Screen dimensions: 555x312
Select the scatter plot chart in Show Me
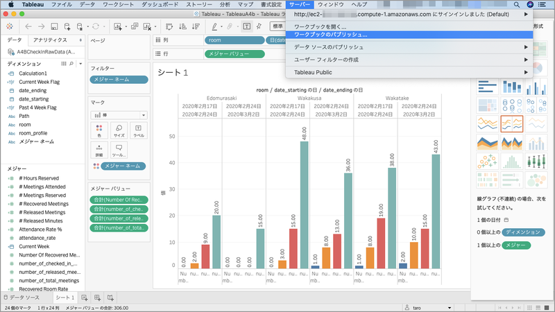click(x=488, y=162)
